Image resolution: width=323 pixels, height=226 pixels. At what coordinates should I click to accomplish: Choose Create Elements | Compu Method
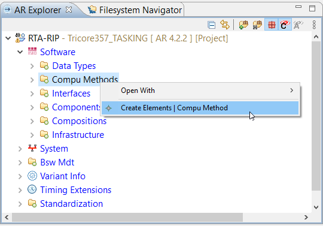(x=200, y=108)
